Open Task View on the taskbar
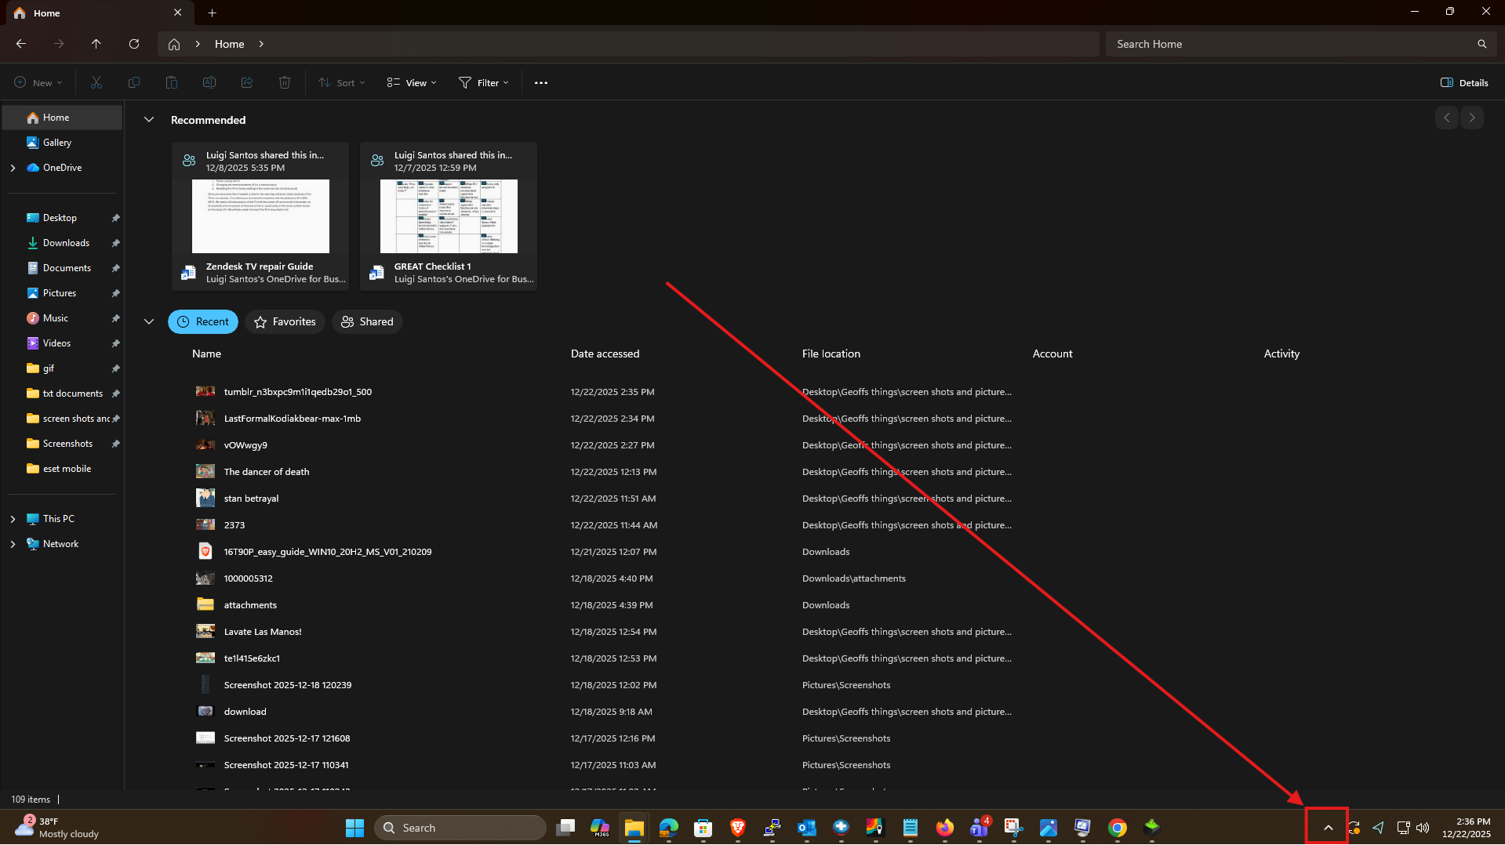The image size is (1505, 845). 565,828
